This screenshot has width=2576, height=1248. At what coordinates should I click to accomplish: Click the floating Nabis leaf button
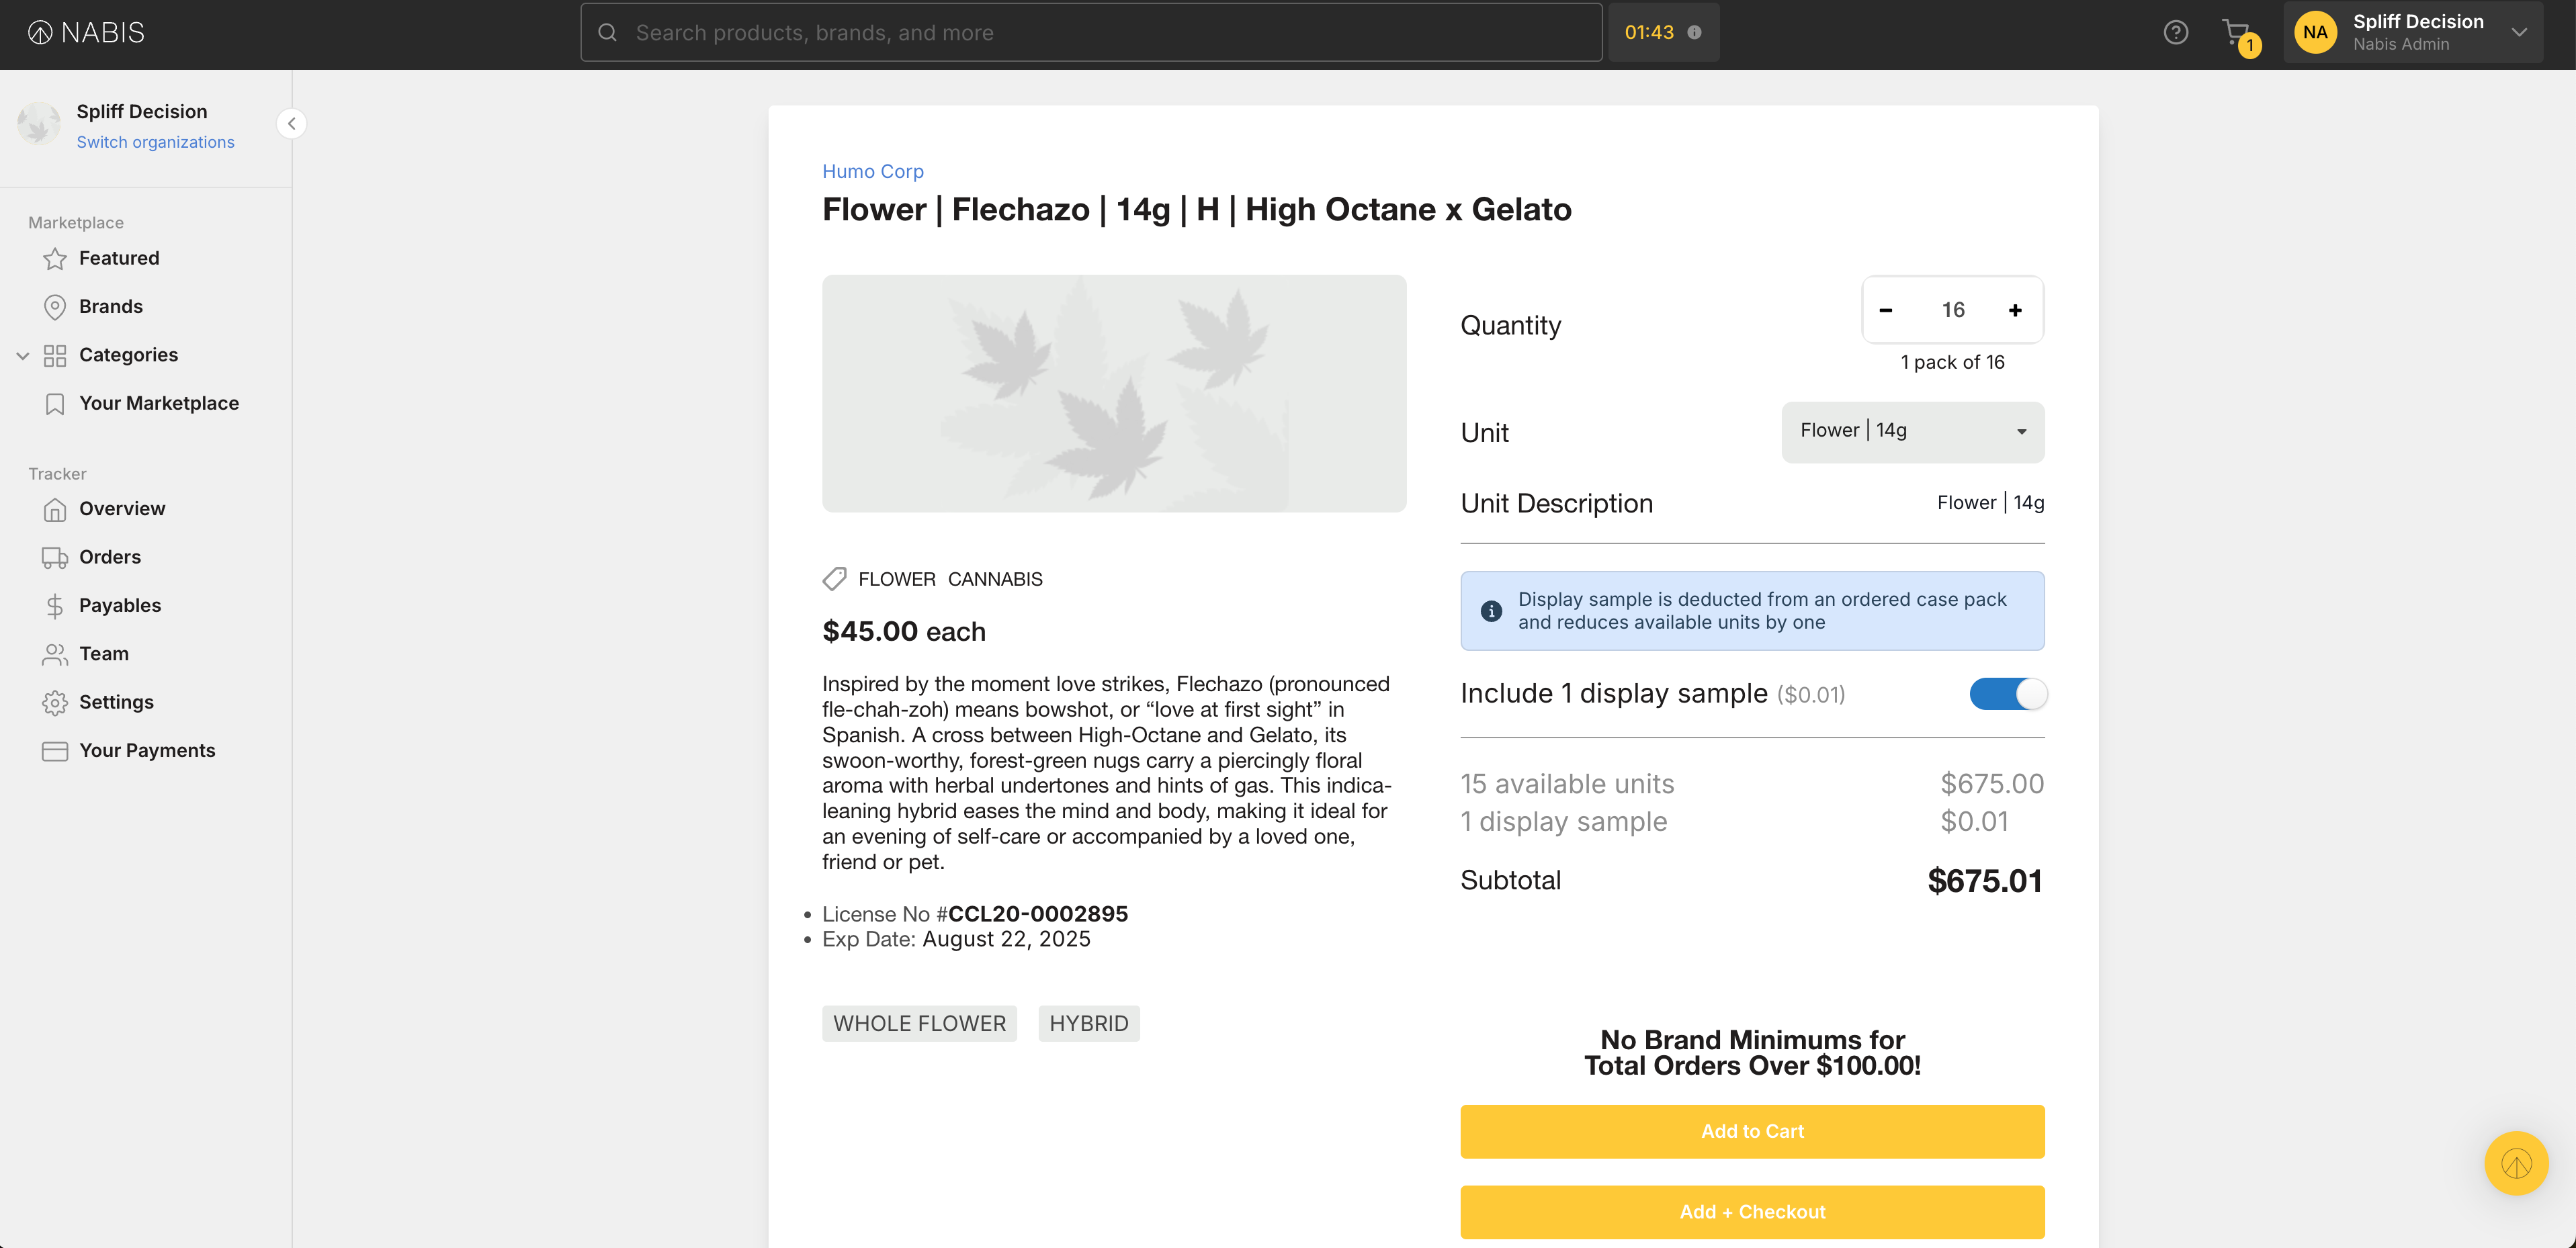2515,1163
